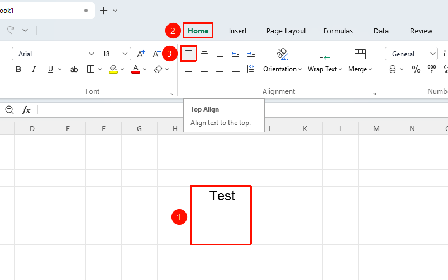Image resolution: width=448 pixels, height=280 pixels.
Task: Expand fill color options arrow
Action: pos(122,69)
